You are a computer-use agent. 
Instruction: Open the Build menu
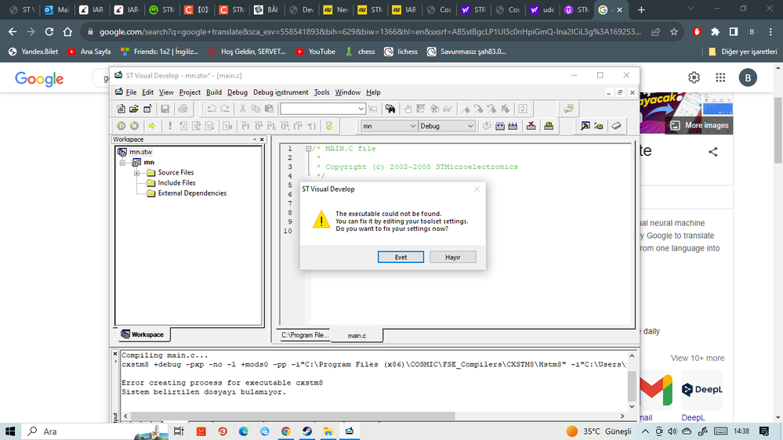click(214, 92)
